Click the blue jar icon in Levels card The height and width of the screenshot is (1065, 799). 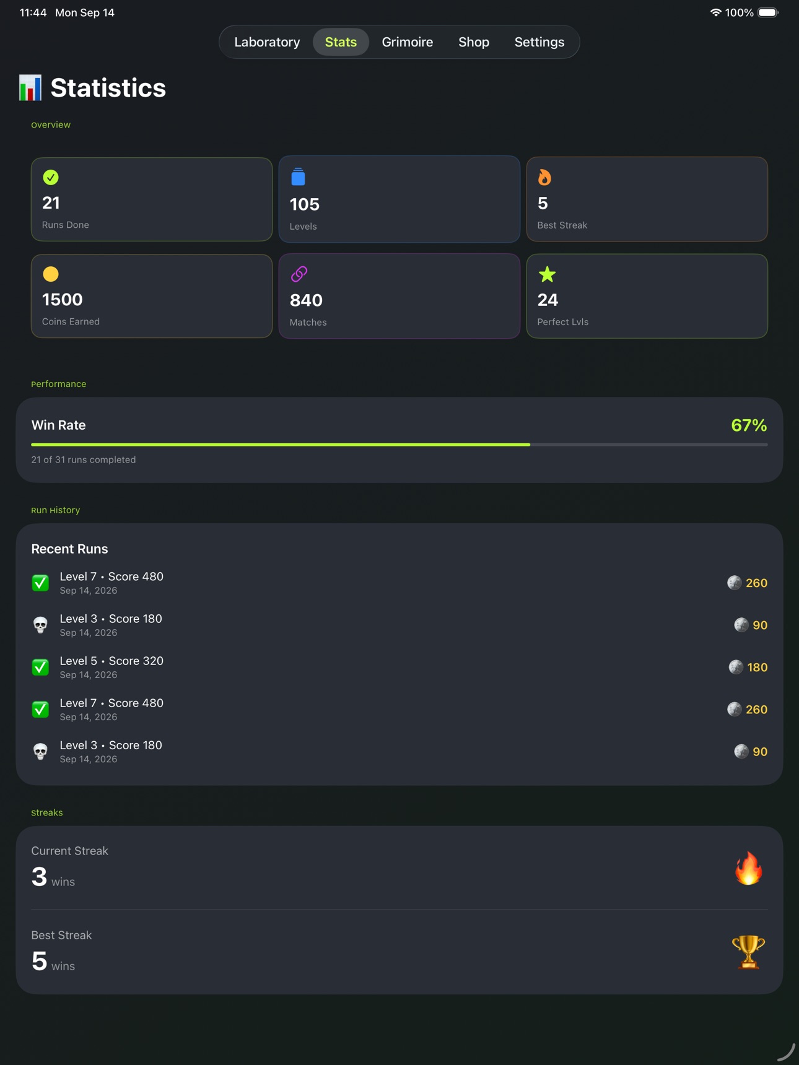[x=298, y=177]
